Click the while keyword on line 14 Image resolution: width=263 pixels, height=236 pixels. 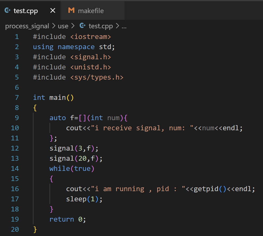tap(60, 169)
